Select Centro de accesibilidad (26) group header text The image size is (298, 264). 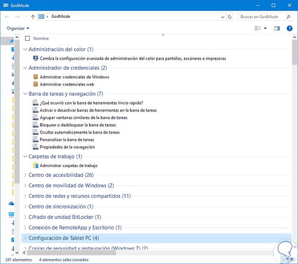coord(61,175)
